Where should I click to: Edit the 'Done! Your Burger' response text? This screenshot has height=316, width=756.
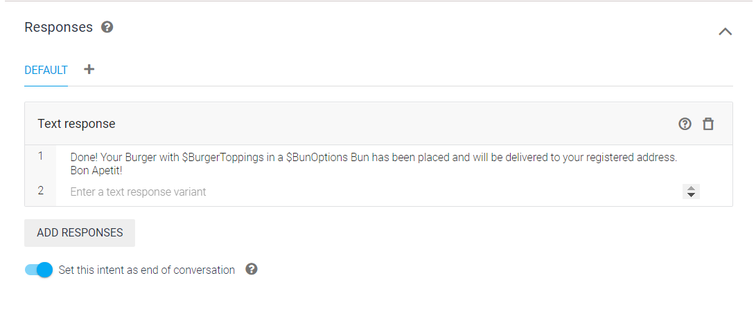pyautogui.click(x=373, y=163)
